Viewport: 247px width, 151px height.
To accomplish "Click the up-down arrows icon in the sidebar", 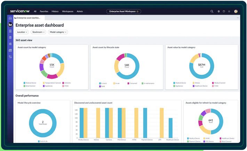I will (x=10, y=57).
